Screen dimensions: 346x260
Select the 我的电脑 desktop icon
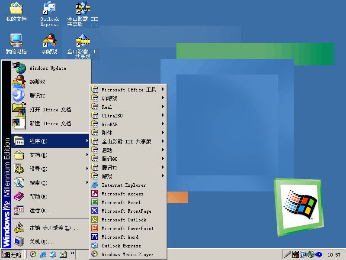pos(16,44)
